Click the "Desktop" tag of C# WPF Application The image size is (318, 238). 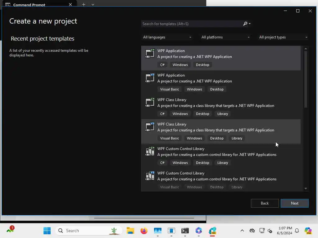(202, 65)
